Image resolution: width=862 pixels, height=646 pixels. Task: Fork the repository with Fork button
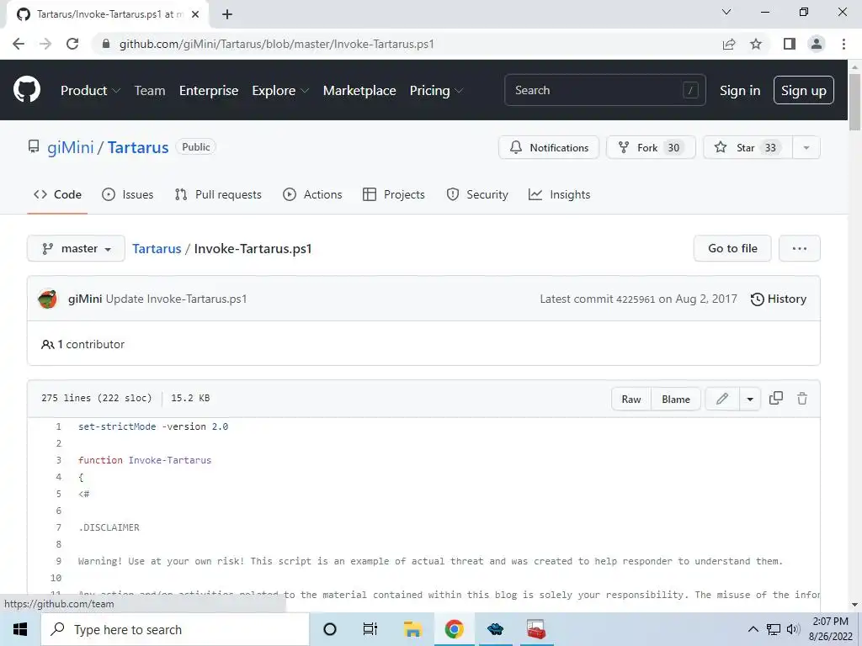pos(651,147)
